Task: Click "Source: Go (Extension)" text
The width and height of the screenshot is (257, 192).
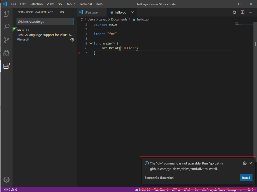Action: [x=160, y=177]
